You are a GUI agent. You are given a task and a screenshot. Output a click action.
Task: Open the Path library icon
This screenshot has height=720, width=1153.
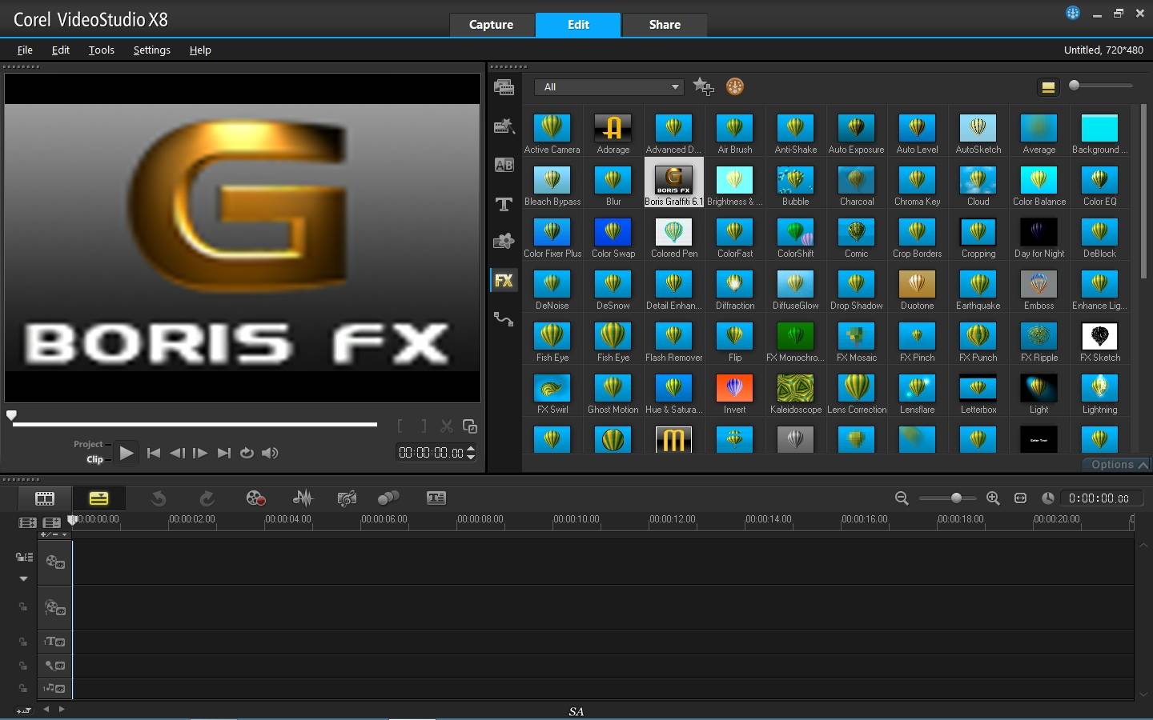click(x=504, y=319)
